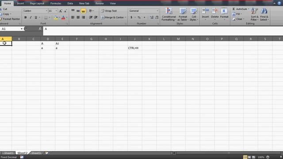283x159 pixels.
Task: Click Increase Decimal button
Action: coord(152,18)
